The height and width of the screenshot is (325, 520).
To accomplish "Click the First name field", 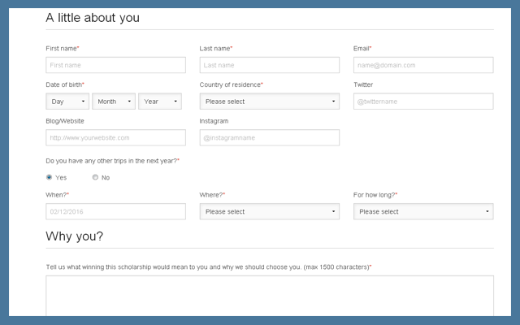I will click(x=116, y=65).
